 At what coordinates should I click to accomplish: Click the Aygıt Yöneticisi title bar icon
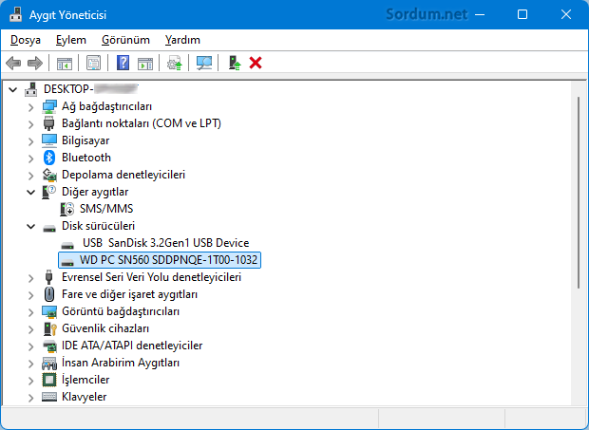[16, 14]
